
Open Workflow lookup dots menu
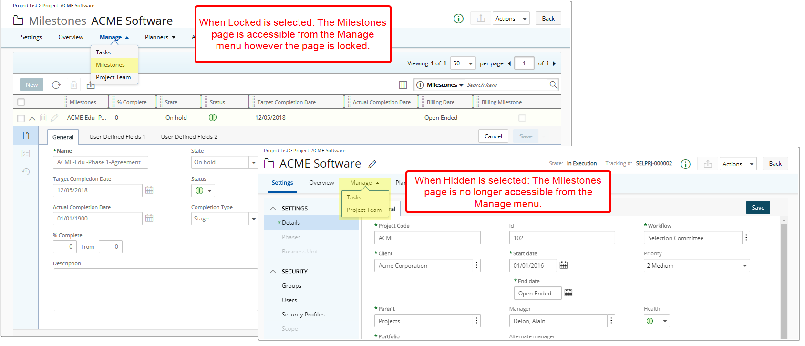746,238
